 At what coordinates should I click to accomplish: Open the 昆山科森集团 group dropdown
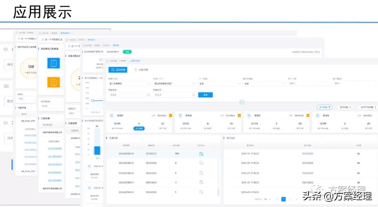[x=129, y=84]
